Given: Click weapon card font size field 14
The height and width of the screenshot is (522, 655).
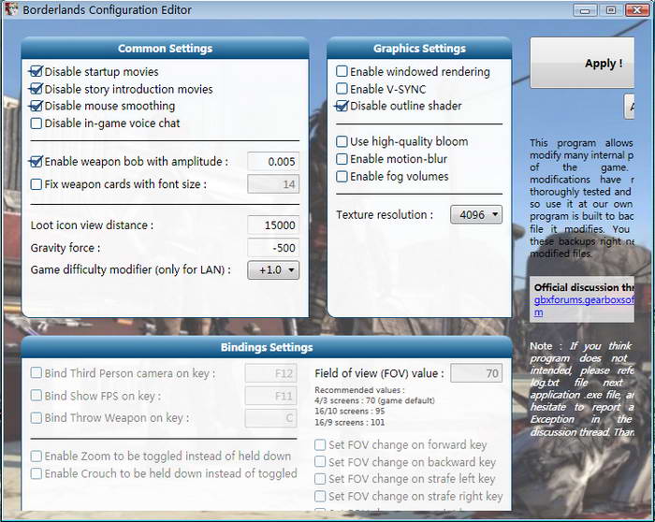Looking at the screenshot, I should coord(273,184).
